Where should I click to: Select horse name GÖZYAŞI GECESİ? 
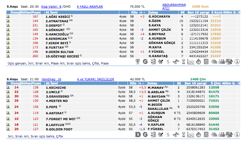(x=62, y=56)
